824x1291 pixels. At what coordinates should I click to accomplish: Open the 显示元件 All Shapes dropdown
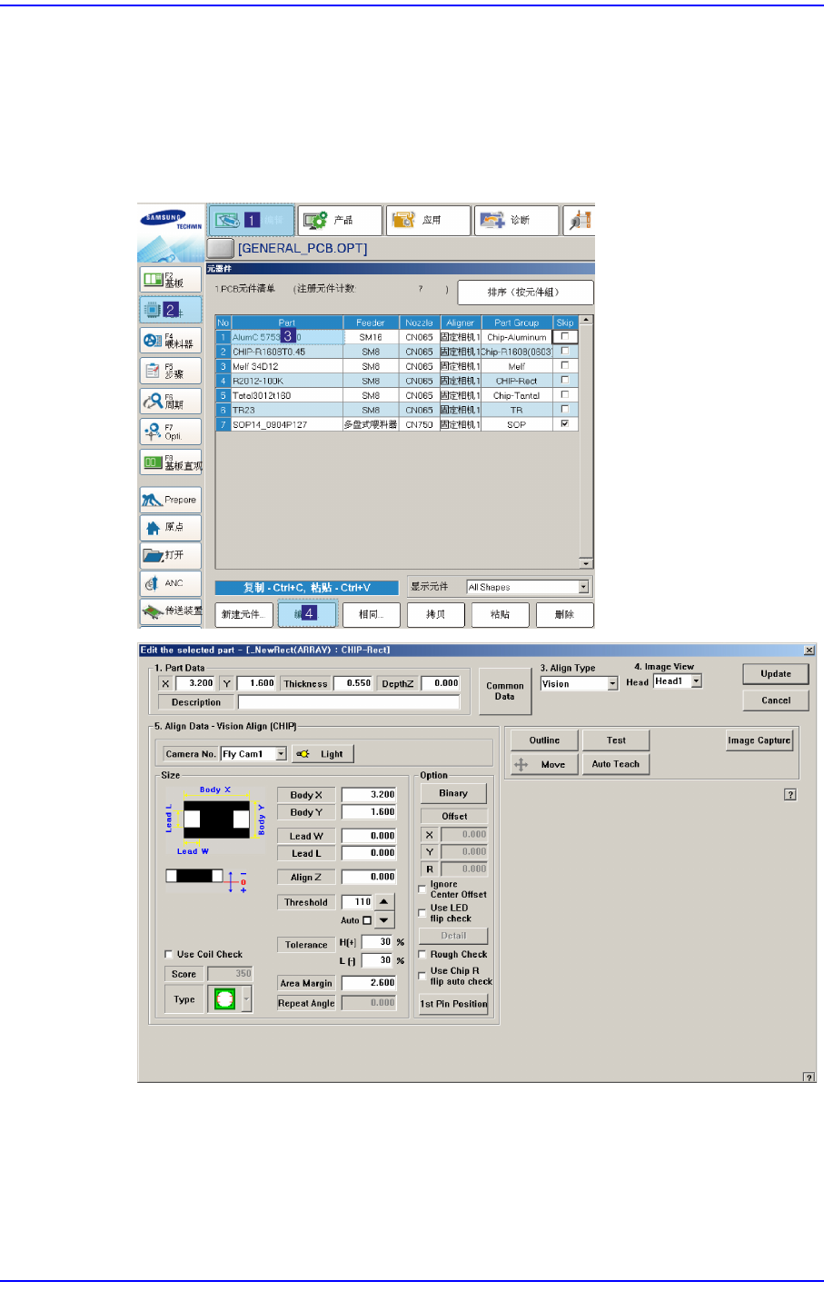tap(583, 587)
